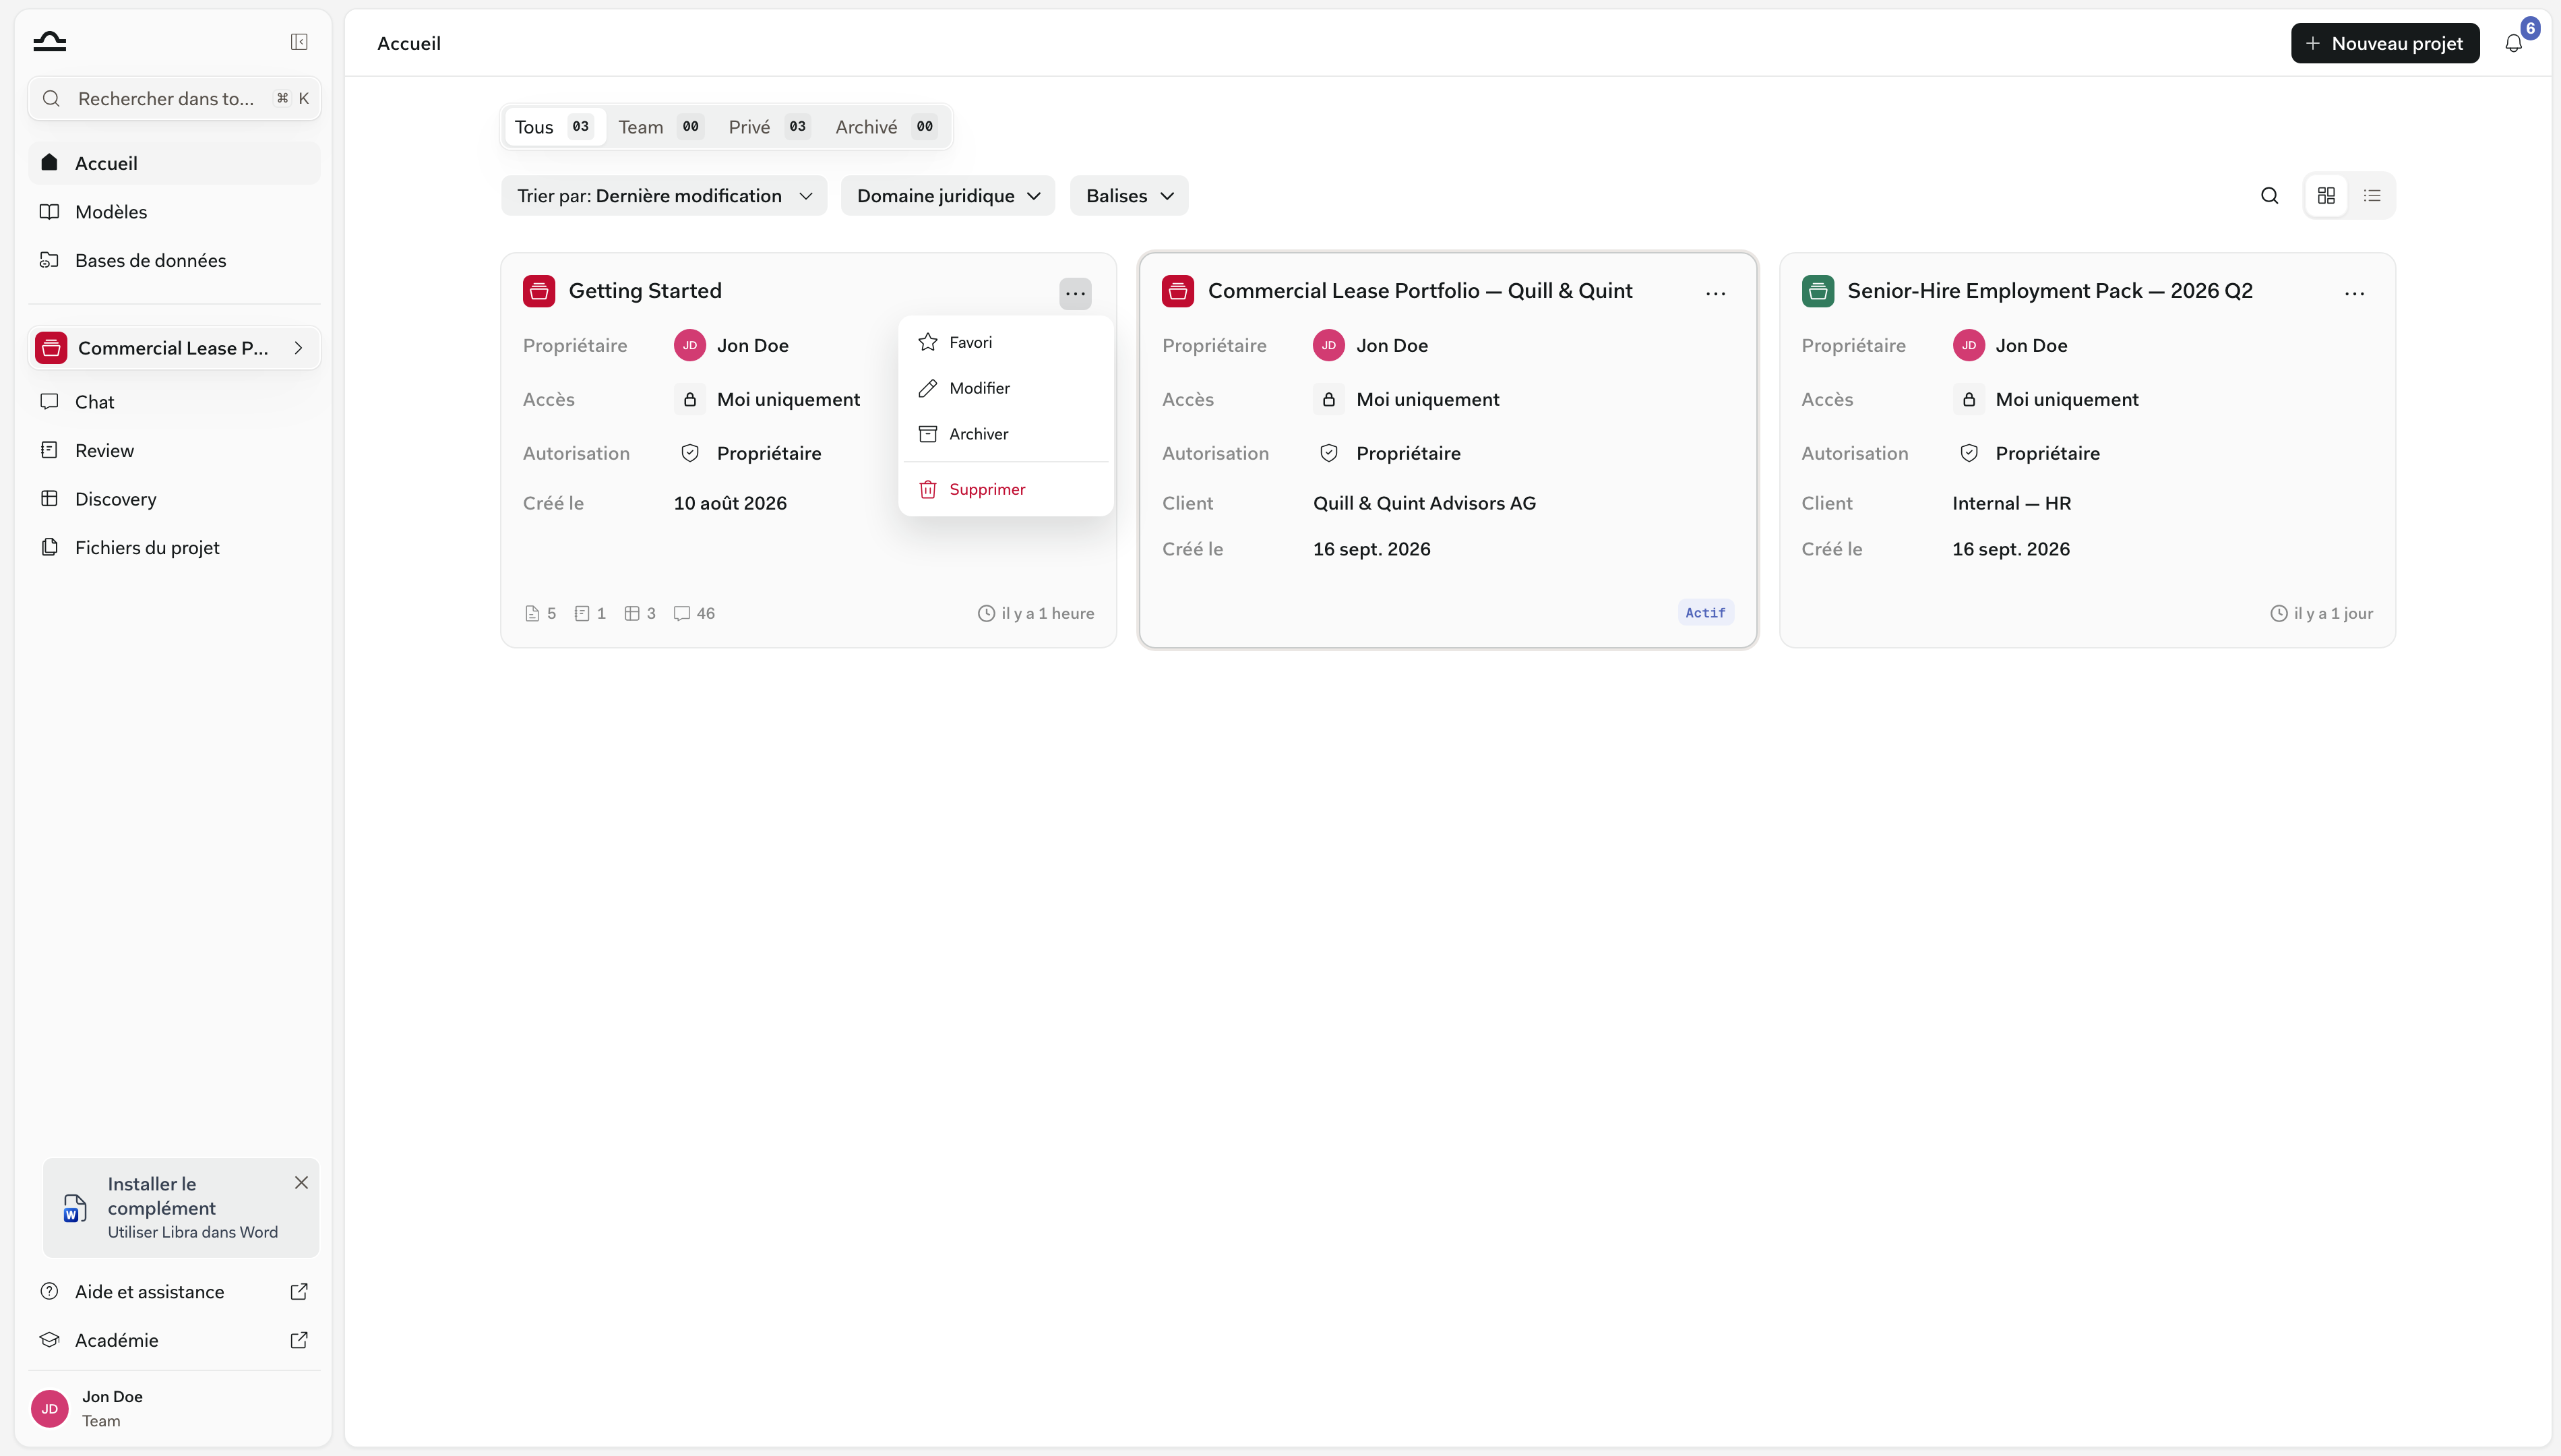The image size is (2561, 1456).
Task: Click the green Senior-Hire project icon
Action: pyautogui.click(x=1817, y=291)
